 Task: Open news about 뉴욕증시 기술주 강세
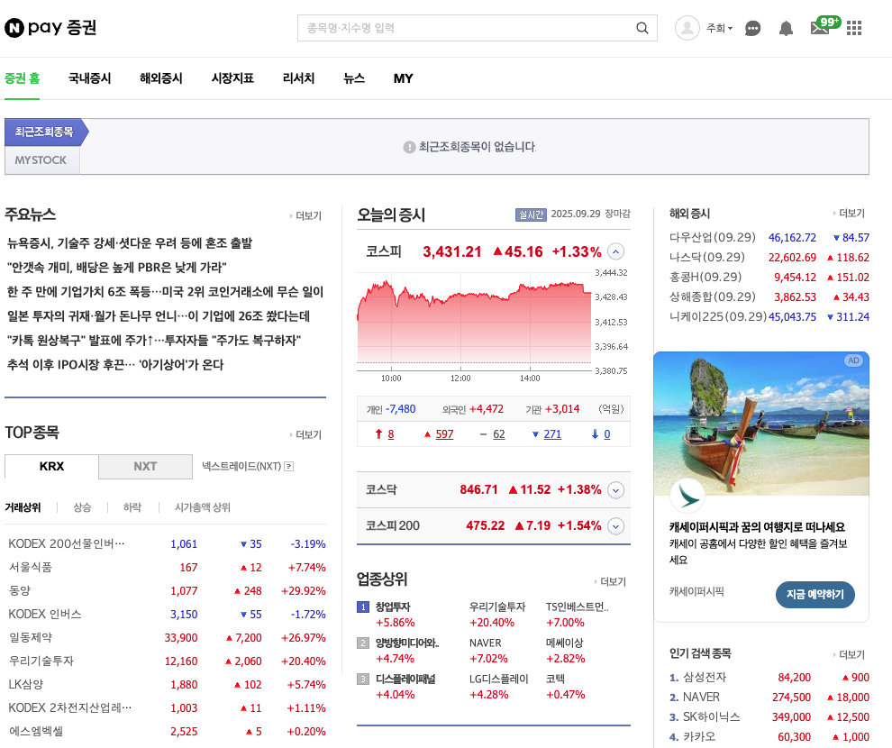[130, 243]
